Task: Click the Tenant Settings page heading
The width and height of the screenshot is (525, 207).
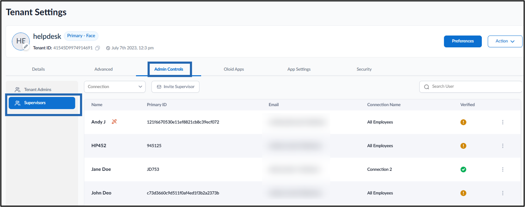Action: click(36, 12)
